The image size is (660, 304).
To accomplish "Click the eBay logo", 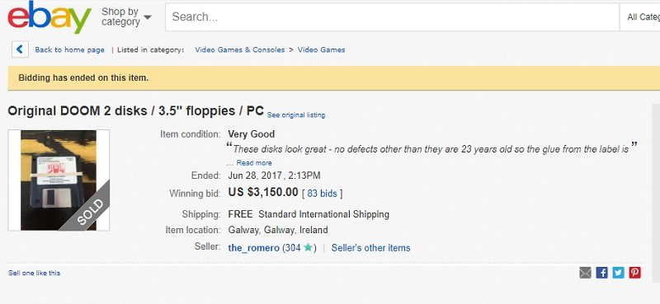I will click(x=49, y=17).
